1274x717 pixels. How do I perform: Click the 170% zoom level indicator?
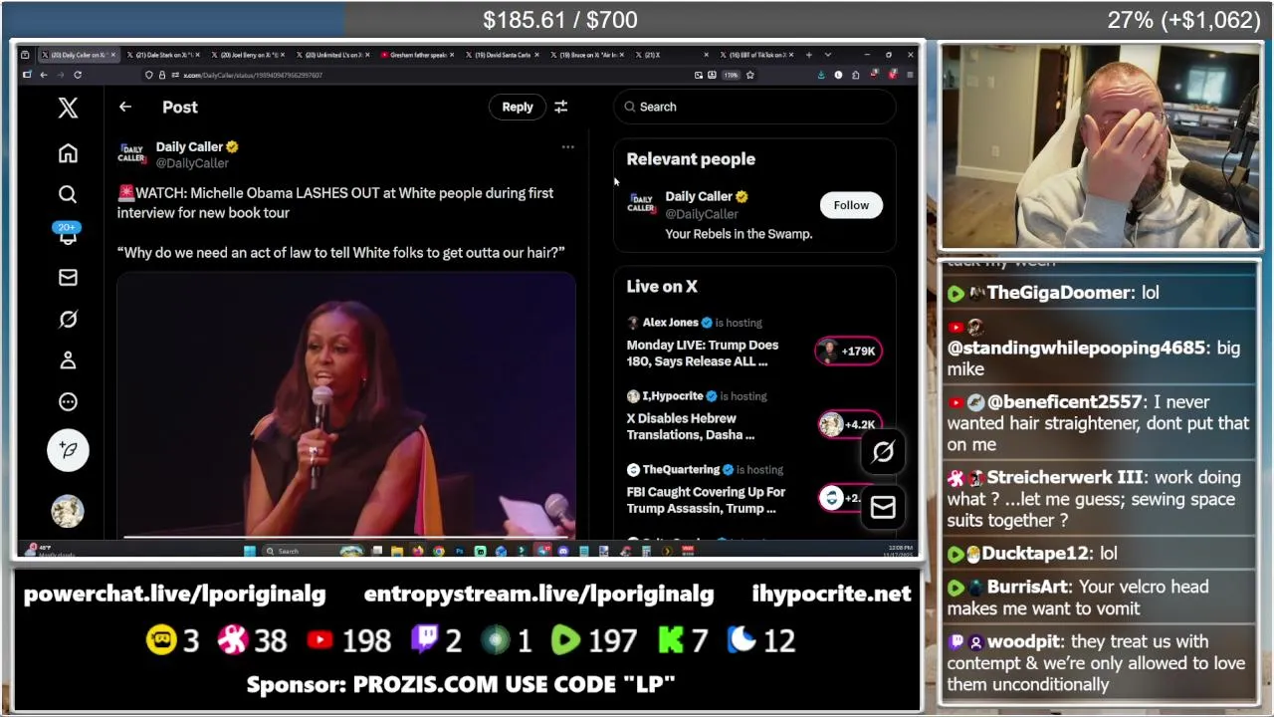pos(732,75)
